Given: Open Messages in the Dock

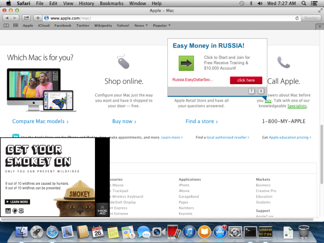Looking at the screenshot, I should coord(143,232).
